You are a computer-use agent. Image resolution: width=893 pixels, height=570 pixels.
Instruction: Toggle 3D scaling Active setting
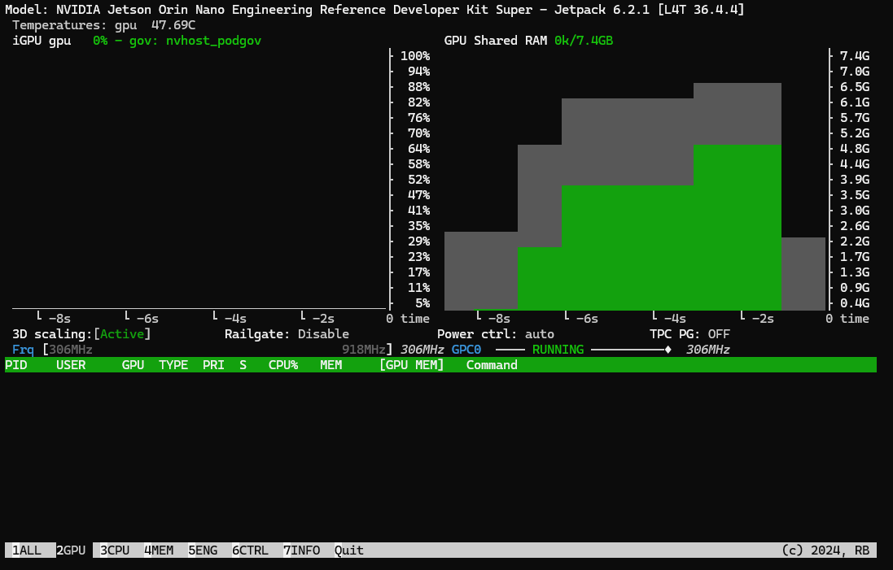125,334
